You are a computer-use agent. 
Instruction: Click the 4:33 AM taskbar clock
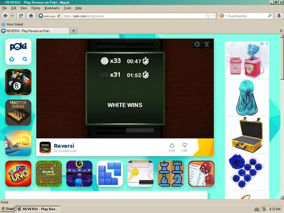(x=275, y=209)
